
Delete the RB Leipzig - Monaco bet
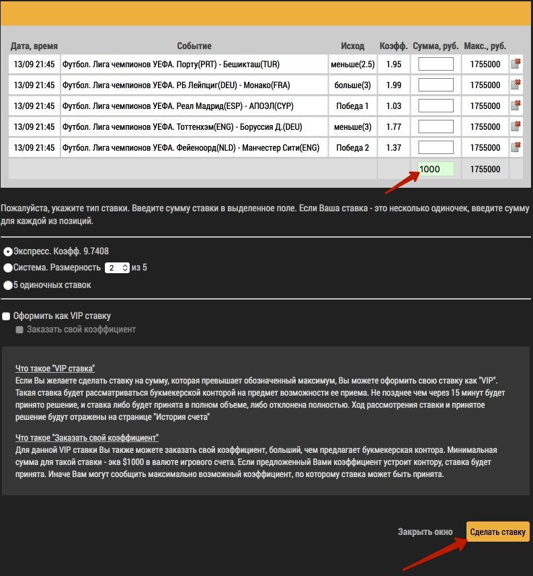click(x=516, y=85)
